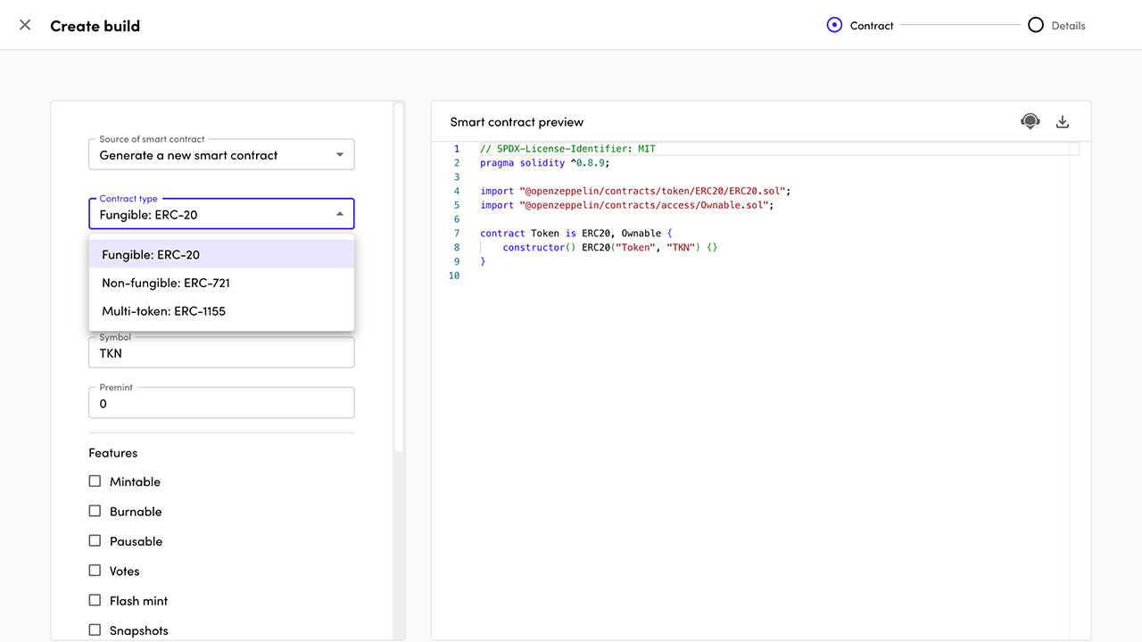Close the Create build dialog

(x=25, y=25)
